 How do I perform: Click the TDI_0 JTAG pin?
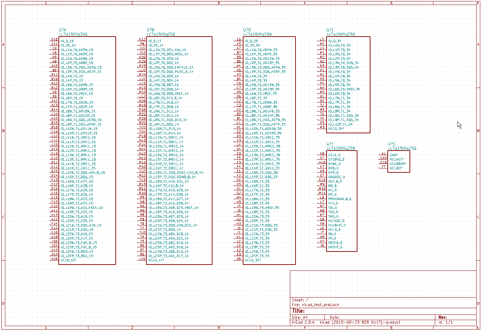pos(333,208)
